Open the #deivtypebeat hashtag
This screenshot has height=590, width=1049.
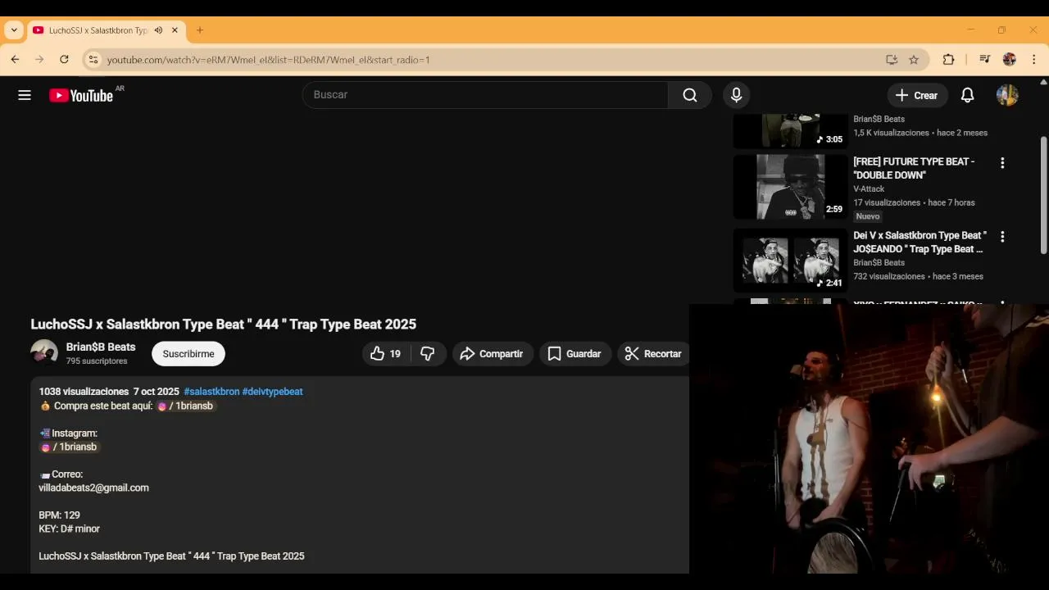(x=273, y=392)
